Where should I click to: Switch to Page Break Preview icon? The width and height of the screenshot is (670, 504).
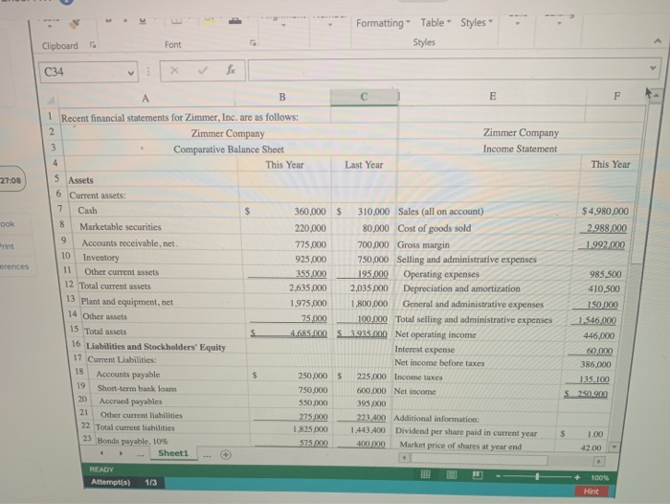[x=478, y=475]
